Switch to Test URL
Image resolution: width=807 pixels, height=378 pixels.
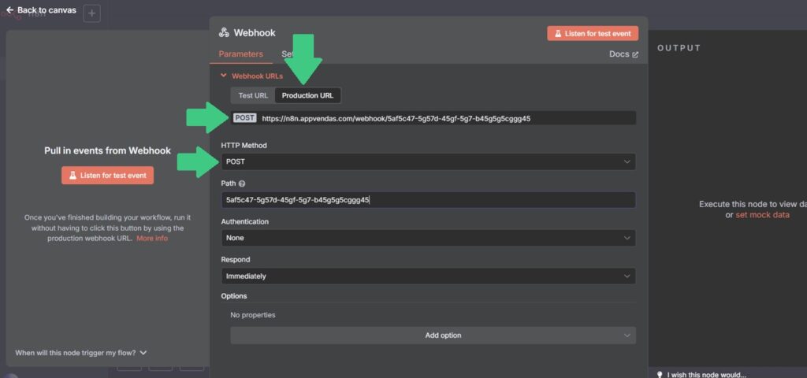coord(253,95)
